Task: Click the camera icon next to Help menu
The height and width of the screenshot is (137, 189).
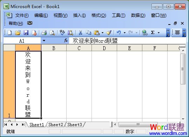Action: pyautogui.click(x=30, y=23)
